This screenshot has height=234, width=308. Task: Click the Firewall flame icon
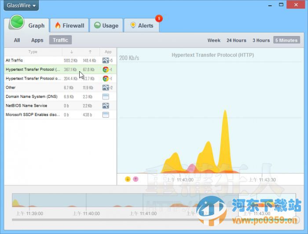pyautogui.click(x=58, y=25)
